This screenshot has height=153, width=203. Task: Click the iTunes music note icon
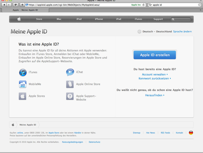point(23,73)
